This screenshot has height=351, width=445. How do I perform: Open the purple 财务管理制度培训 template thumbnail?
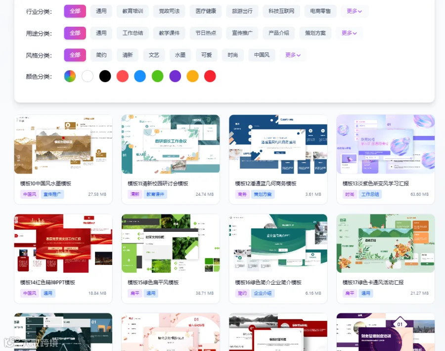click(385, 332)
